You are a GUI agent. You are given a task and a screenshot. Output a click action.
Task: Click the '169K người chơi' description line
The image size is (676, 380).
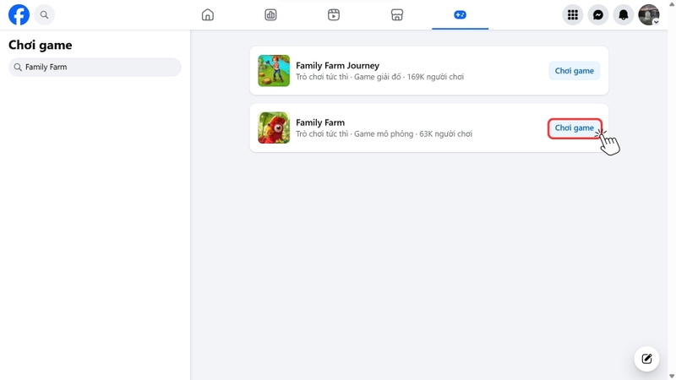click(x=379, y=77)
